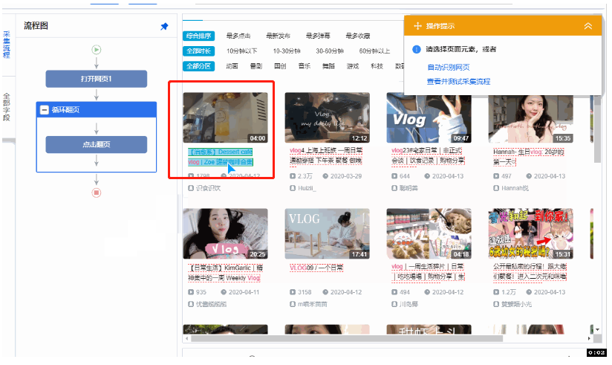
Task: Choose the 10-30分钟 duration filter
Action: point(287,51)
